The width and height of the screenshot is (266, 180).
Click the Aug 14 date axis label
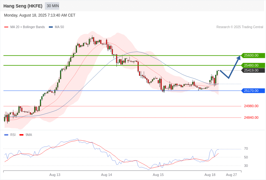click(x=106, y=175)
